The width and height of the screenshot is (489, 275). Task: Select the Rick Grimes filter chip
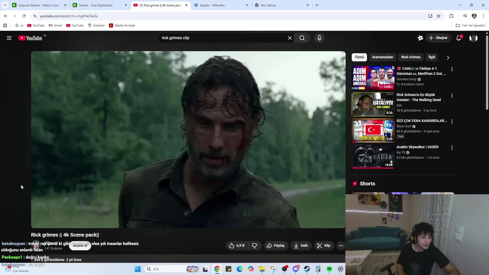pyautogui.click(x=411, y=57)
